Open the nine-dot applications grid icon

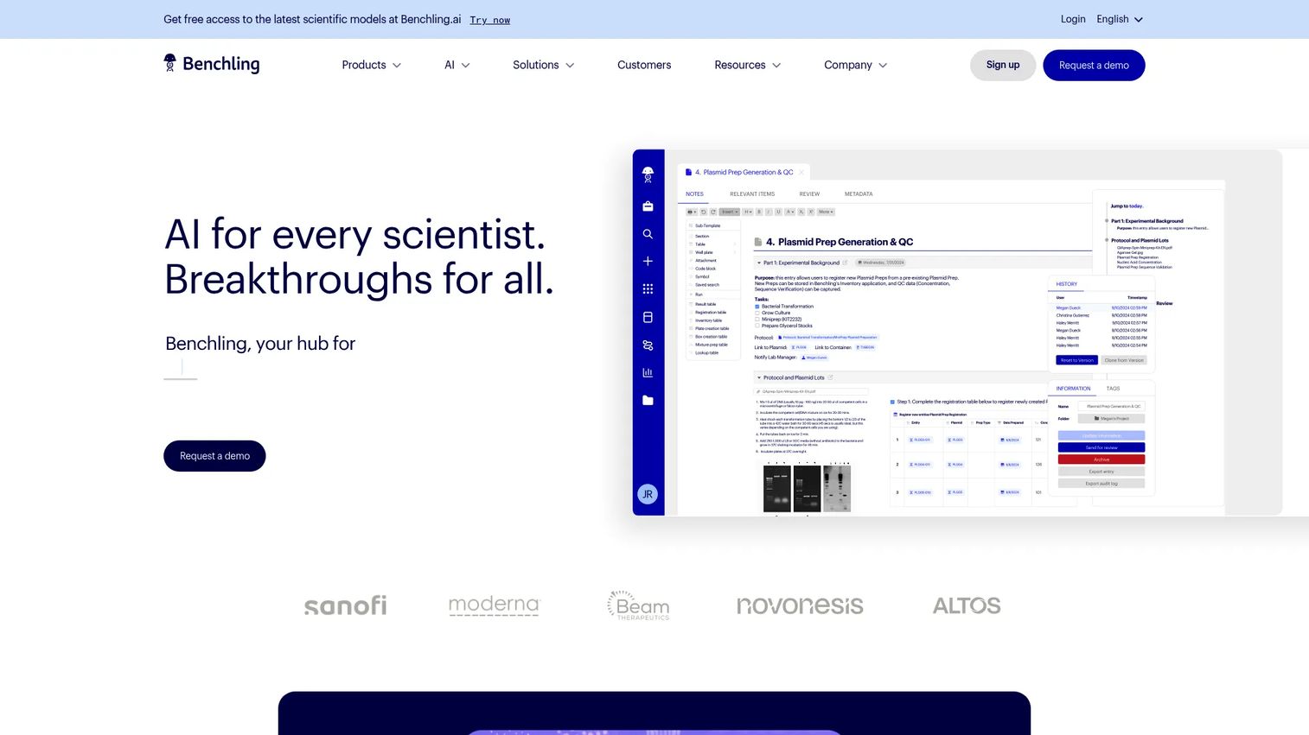coord(648,289)
